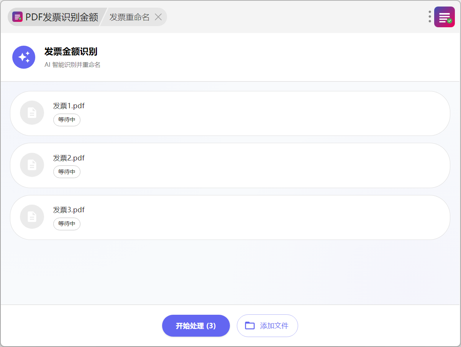The width and height of the screenshot is (461, 347).
Task: Click the document icon next to 发票1.pdf
Action: [32, 113]
